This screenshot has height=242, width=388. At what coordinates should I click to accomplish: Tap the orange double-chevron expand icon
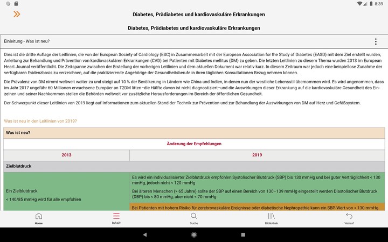tap(17, 14)
